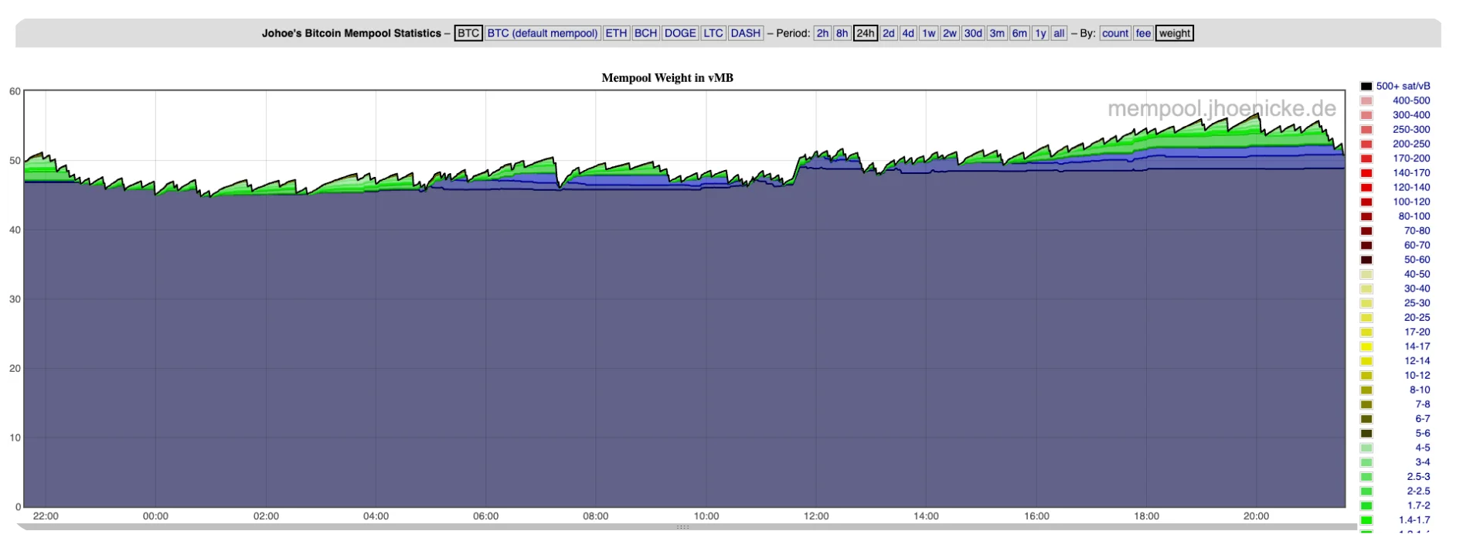1480x548 pixels.
Task: Click the 50-60 dark red swatch
Action: [1366, 260]
